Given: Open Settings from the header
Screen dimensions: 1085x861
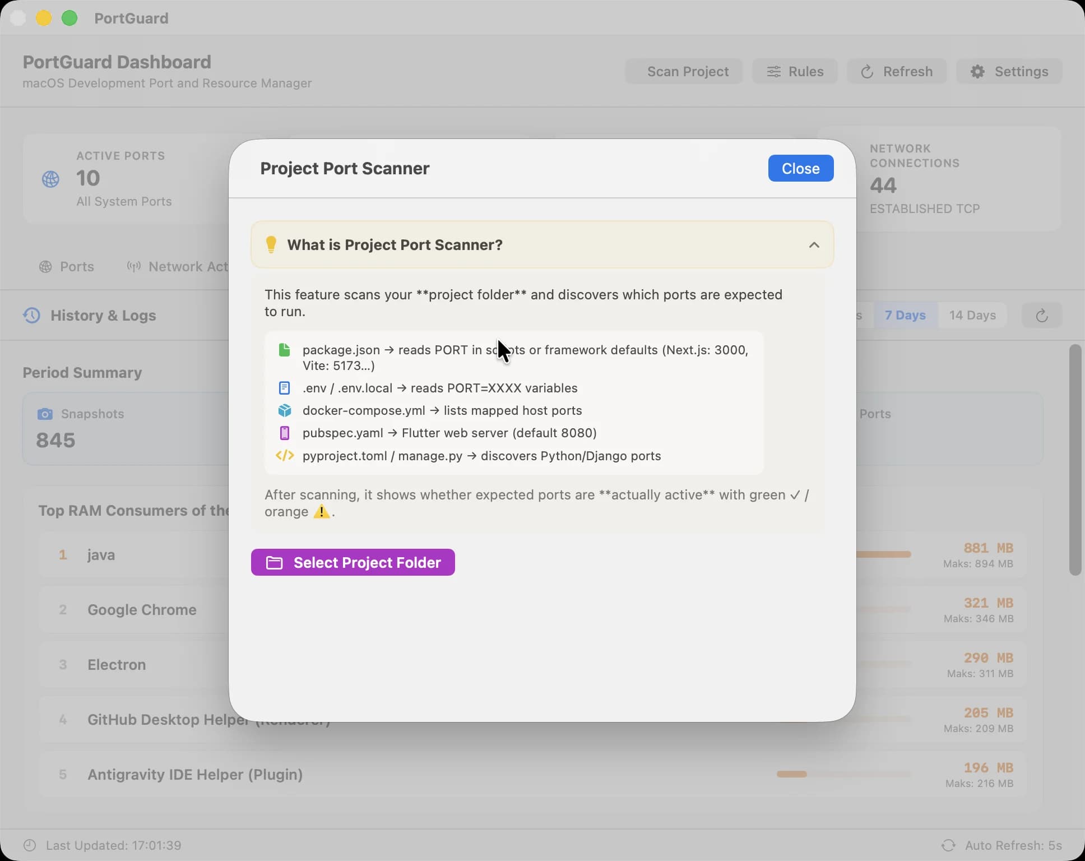Looking at the screenshot, I should coord(1009,71).
